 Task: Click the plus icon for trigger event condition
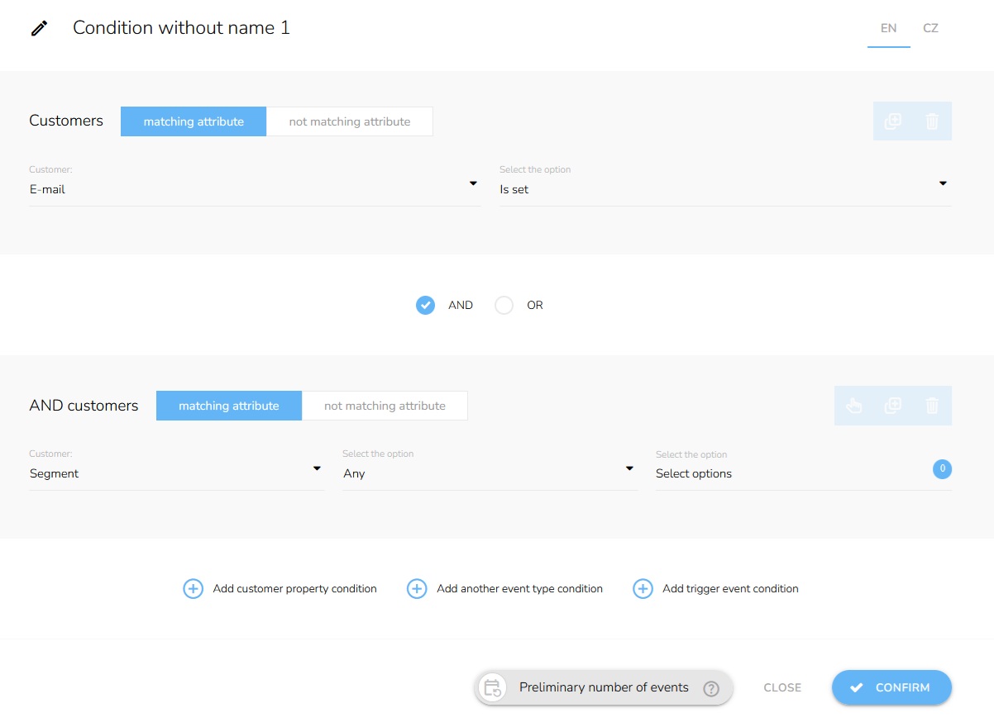(643, 589)
